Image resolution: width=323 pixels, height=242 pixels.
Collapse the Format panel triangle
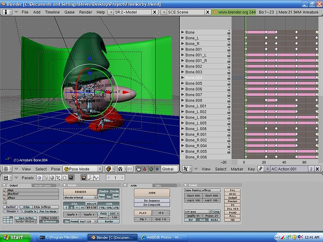click(x=185, y=185)
